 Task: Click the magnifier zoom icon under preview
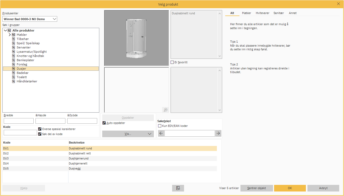(166, 110)
